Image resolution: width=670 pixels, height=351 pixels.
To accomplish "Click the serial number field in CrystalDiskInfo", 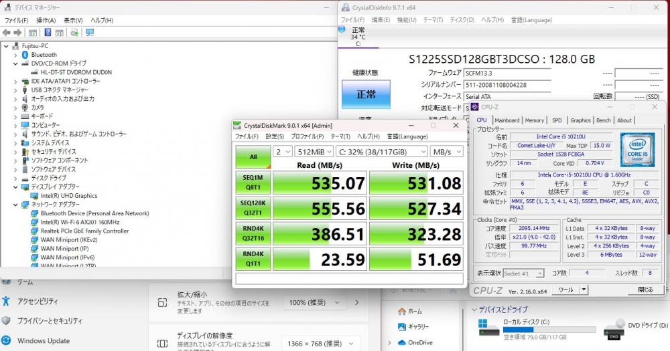I will click(x=507, y=85).
